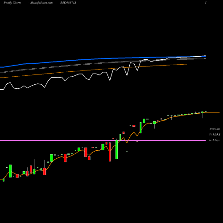223x223 pixels.
Task: Click the "in 5 Days" label
Action: click(214, 140)
